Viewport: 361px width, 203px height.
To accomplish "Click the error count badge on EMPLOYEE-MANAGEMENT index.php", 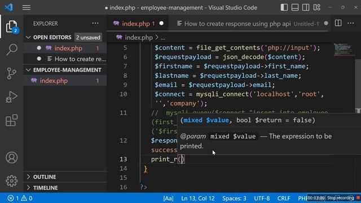I will point(98,81).
